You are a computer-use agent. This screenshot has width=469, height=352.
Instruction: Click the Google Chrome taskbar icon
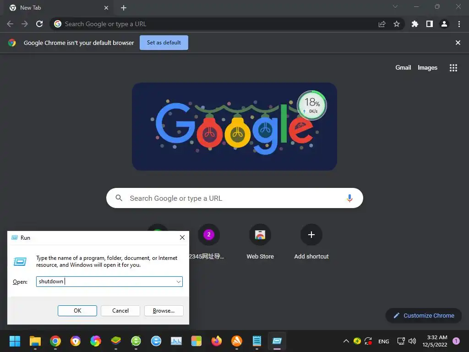click(x=55, y=341)
